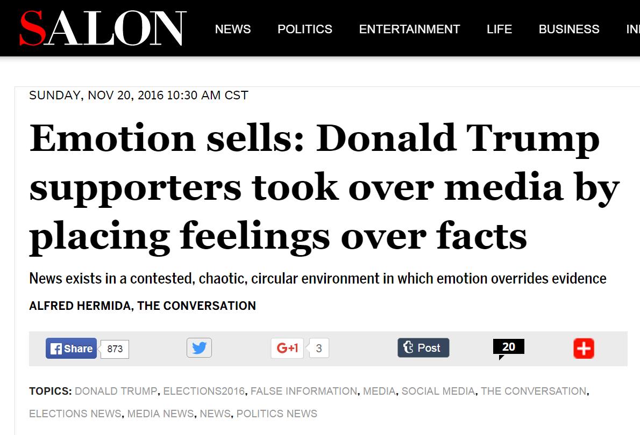
Task: Post the article to Tumblr
Action: coord(423,348)
